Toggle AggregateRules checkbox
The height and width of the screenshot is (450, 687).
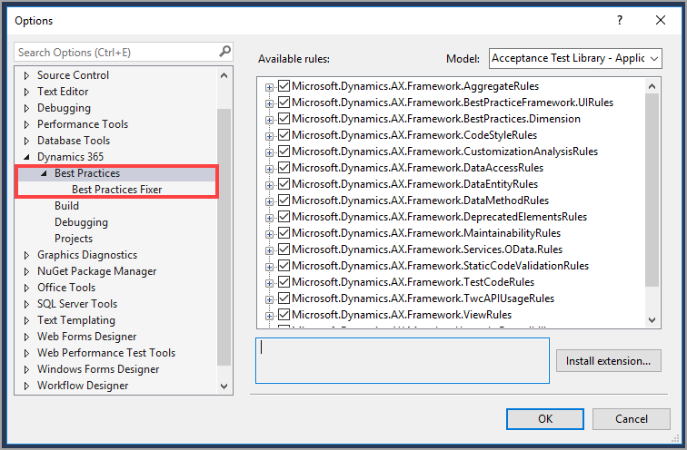point(284,85)
